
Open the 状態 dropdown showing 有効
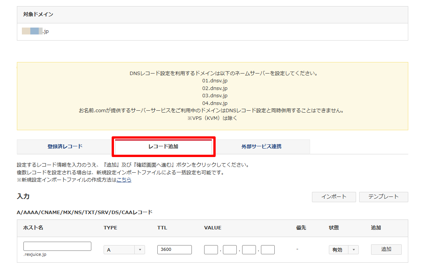tap(343, 250)
